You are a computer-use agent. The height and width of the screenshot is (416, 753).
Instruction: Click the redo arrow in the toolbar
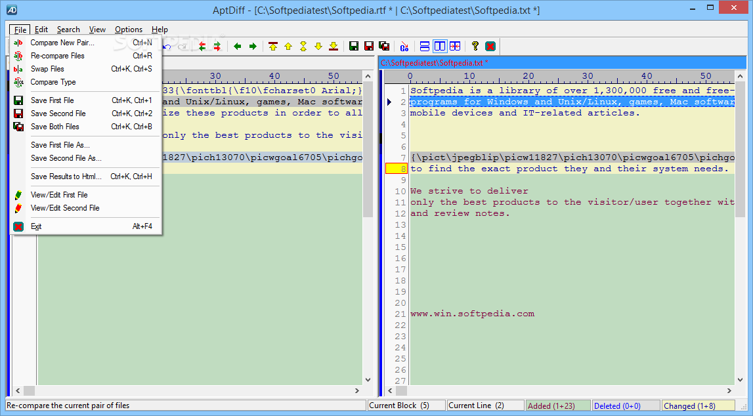183,47
